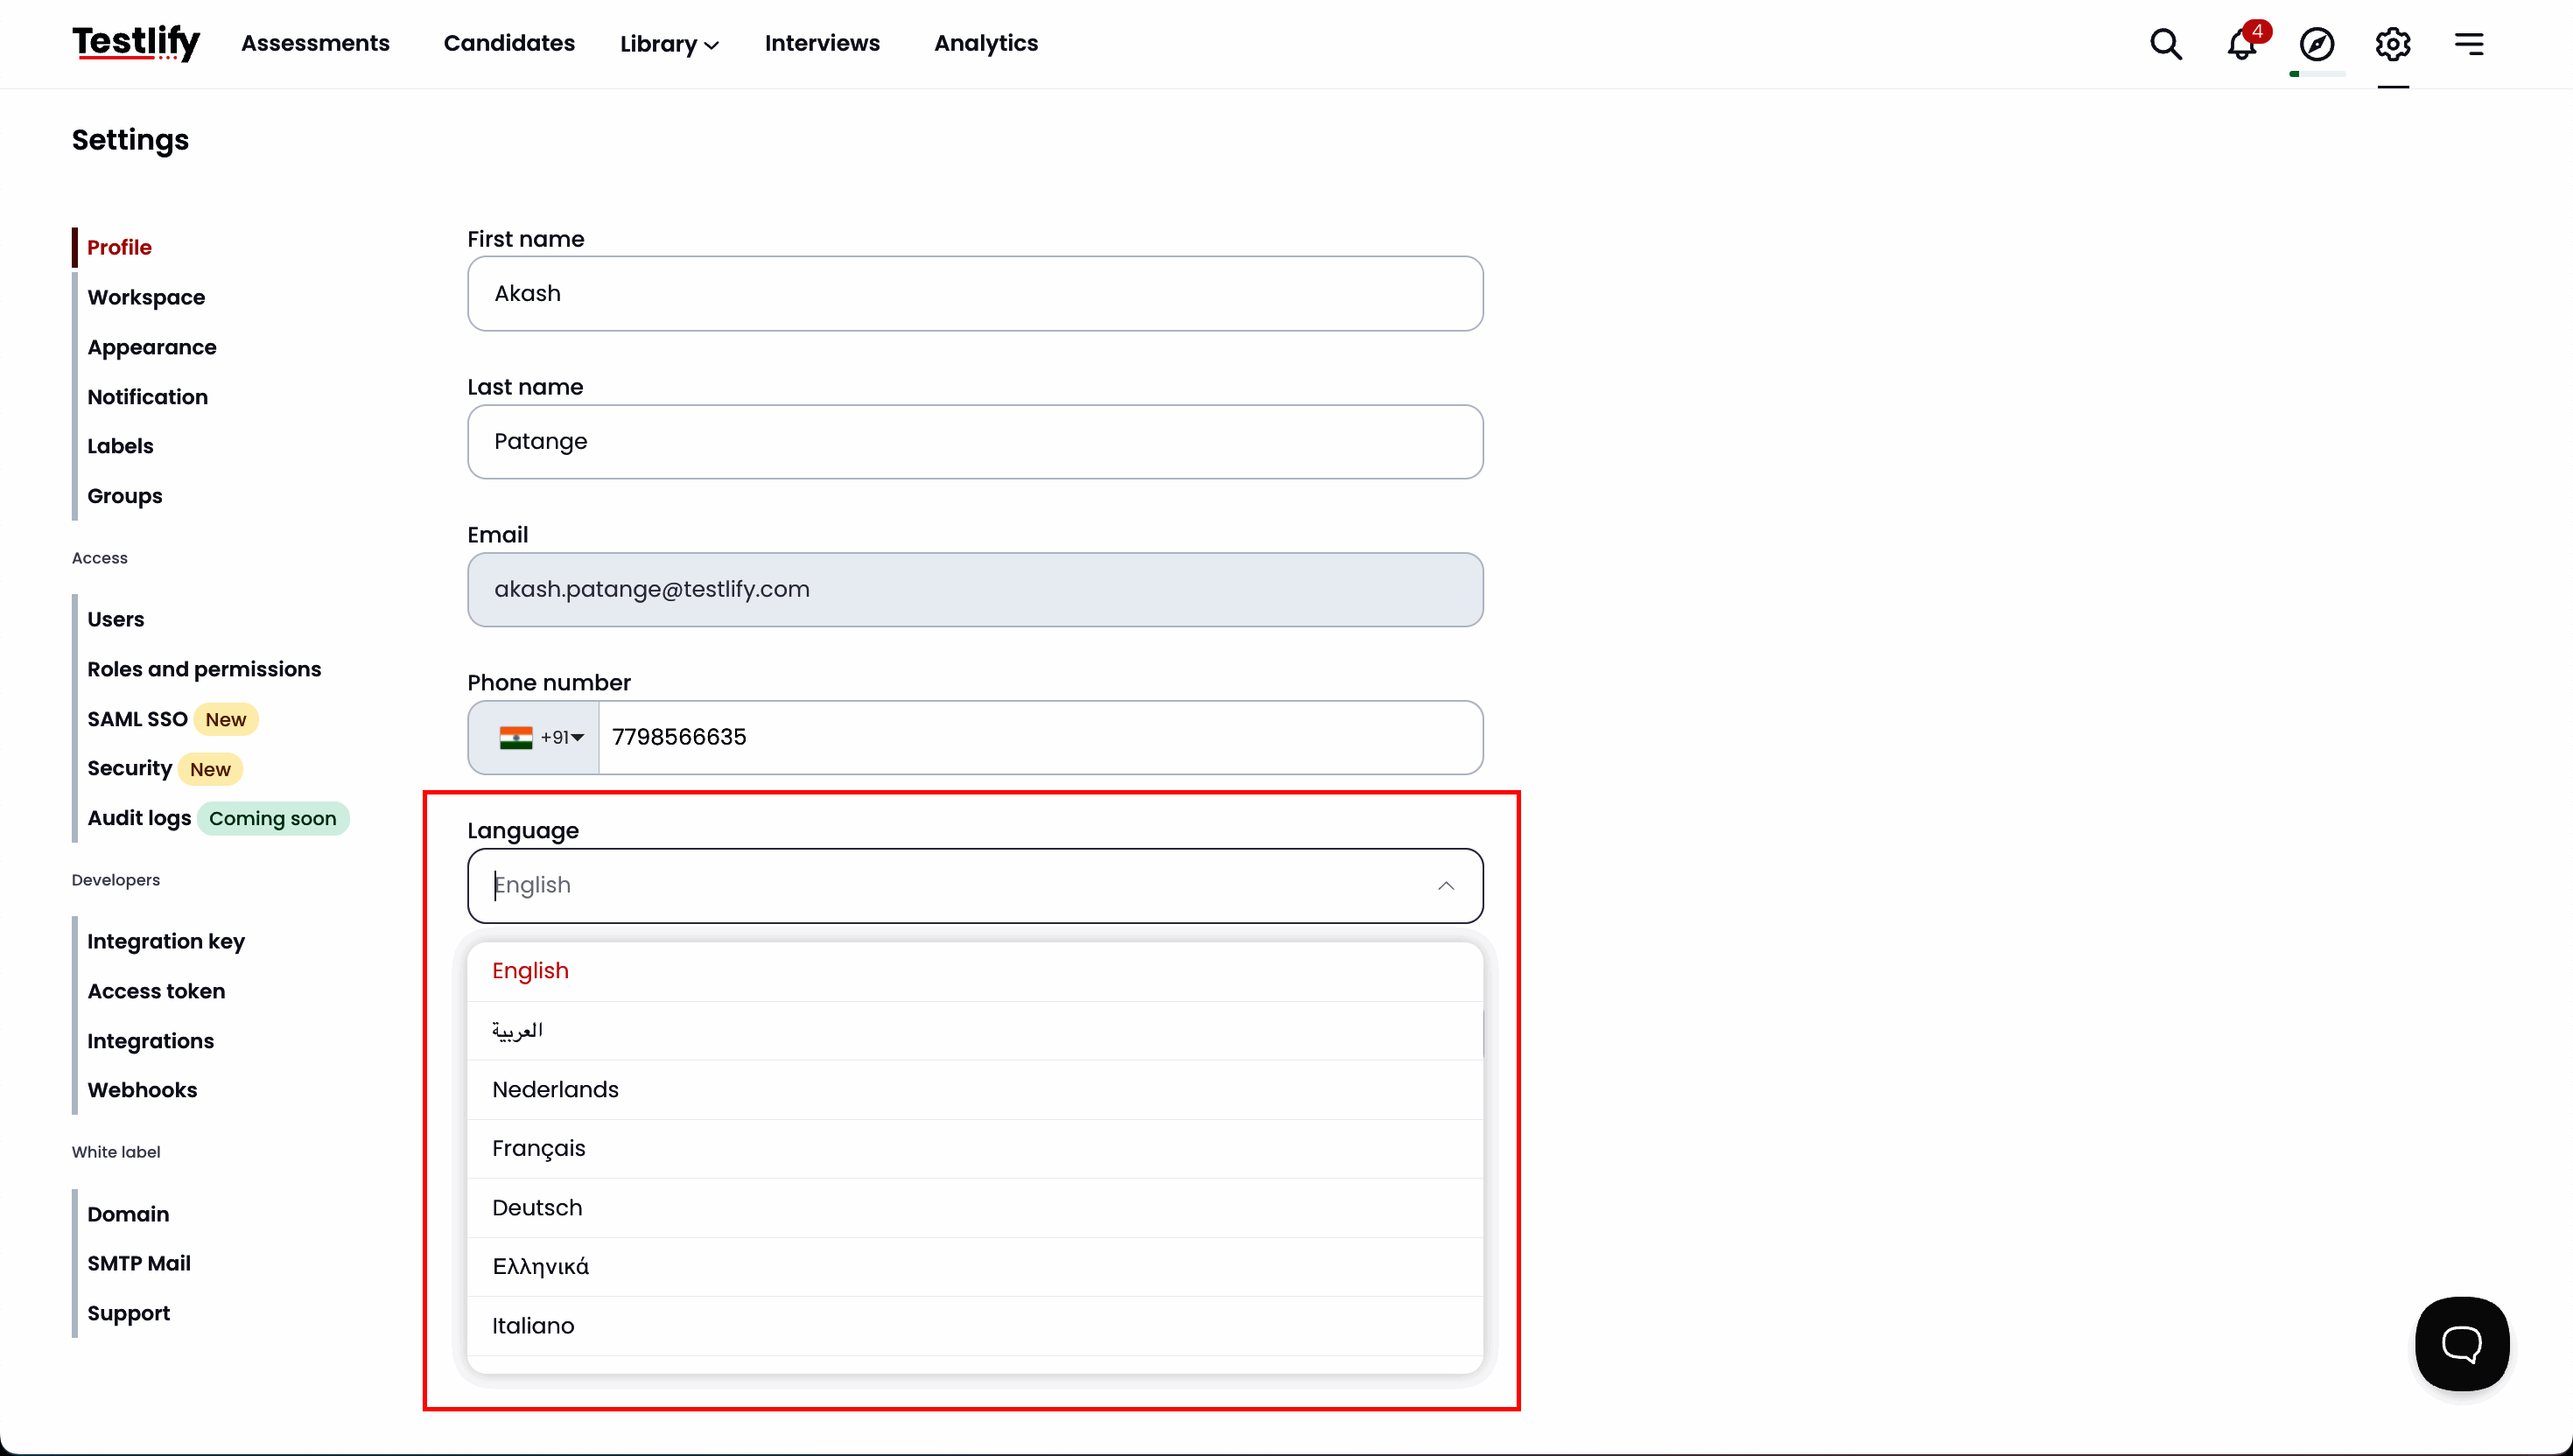Open the settings gear icon

pyautogui.click(x=2392, y=44)
